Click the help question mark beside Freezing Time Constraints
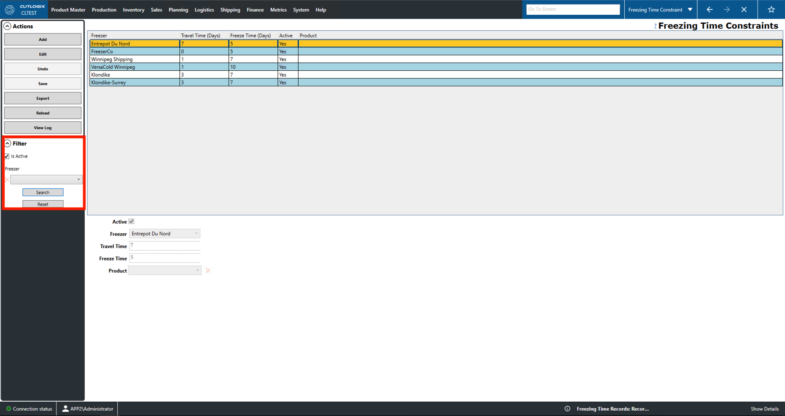785x416 pixels. pos(656,26)
